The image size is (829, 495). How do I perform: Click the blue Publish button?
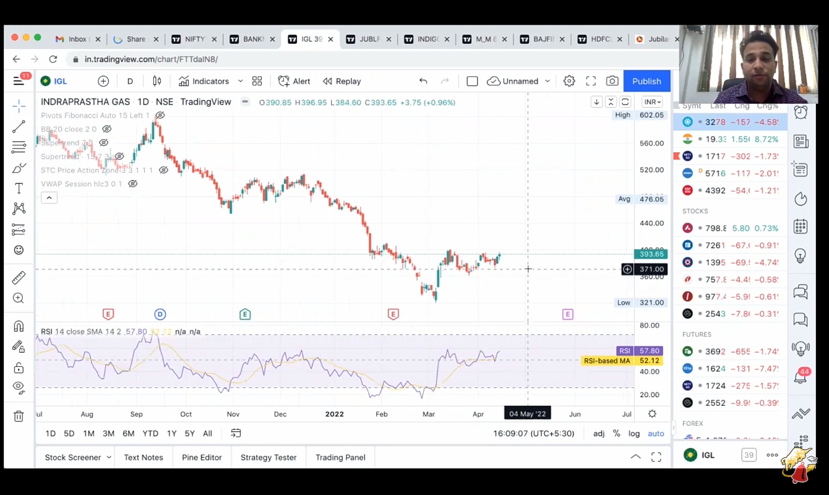(x=646, y=81)
